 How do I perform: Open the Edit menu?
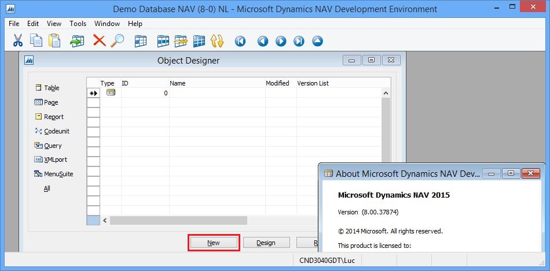[33, 24]
